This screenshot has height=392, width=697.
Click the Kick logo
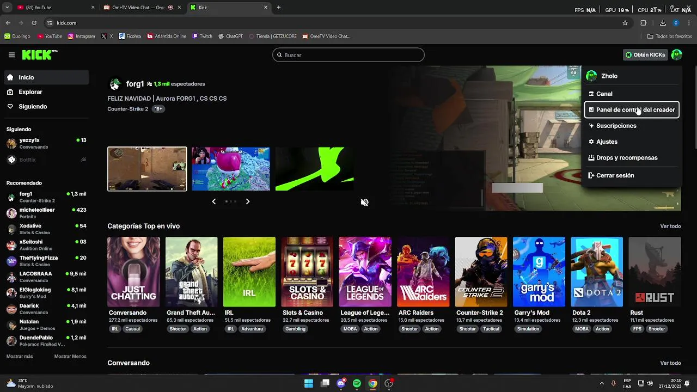pos(40,54)
